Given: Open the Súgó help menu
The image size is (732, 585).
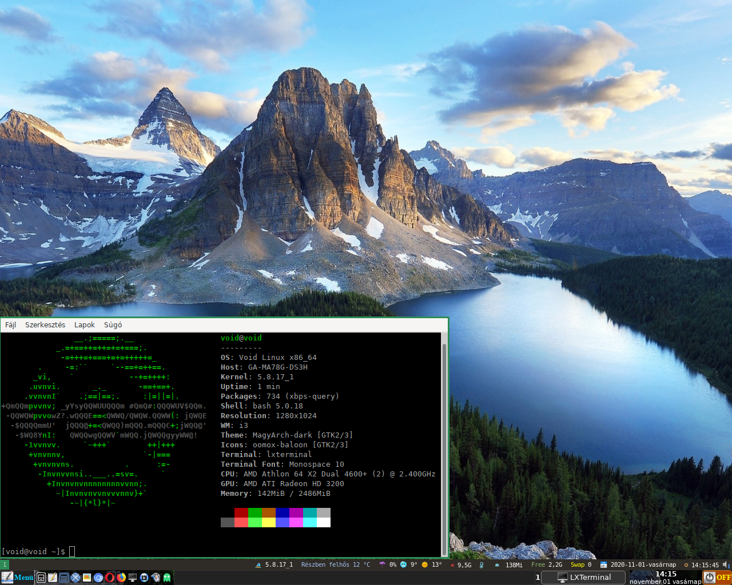Looking at the screenshot, I should (113, 324).
